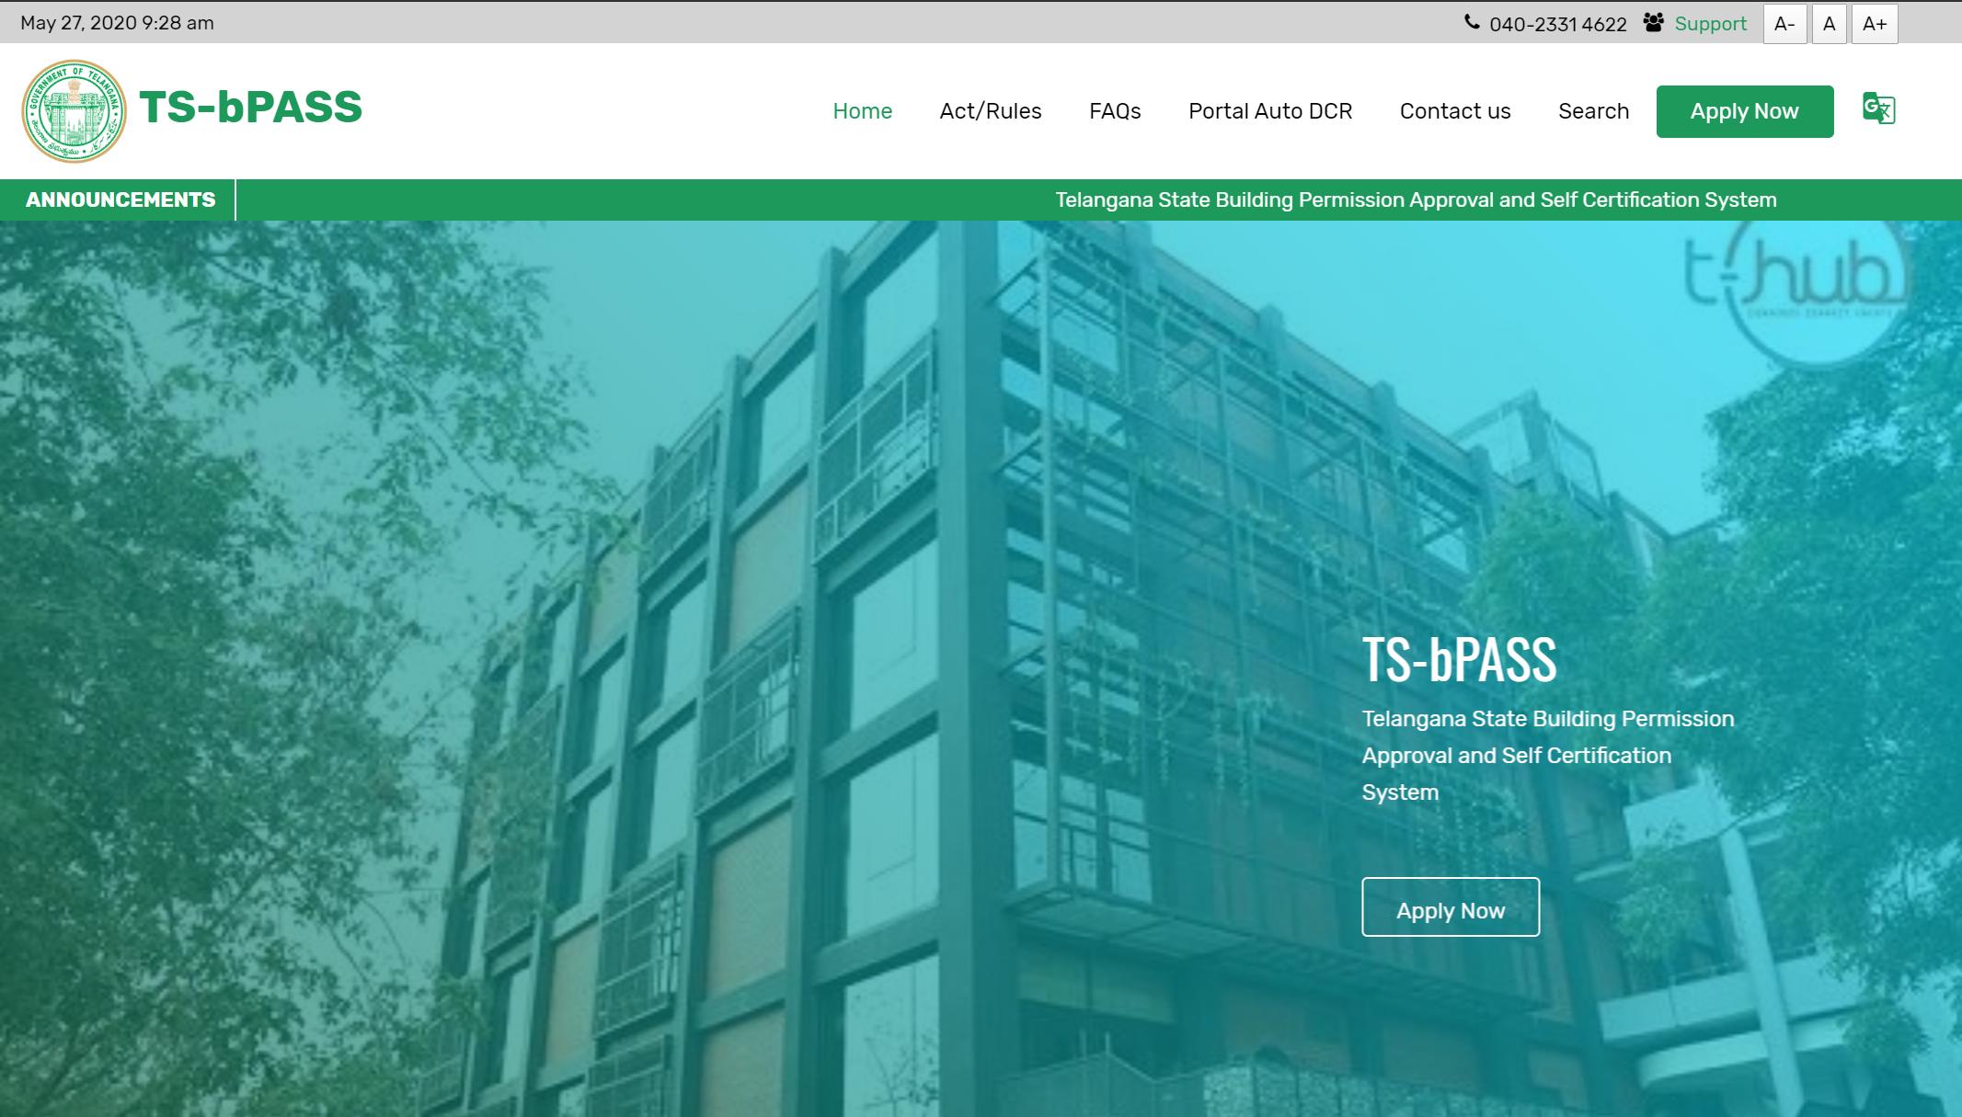
Task: Open the Search menu item
Action: 1593,111
